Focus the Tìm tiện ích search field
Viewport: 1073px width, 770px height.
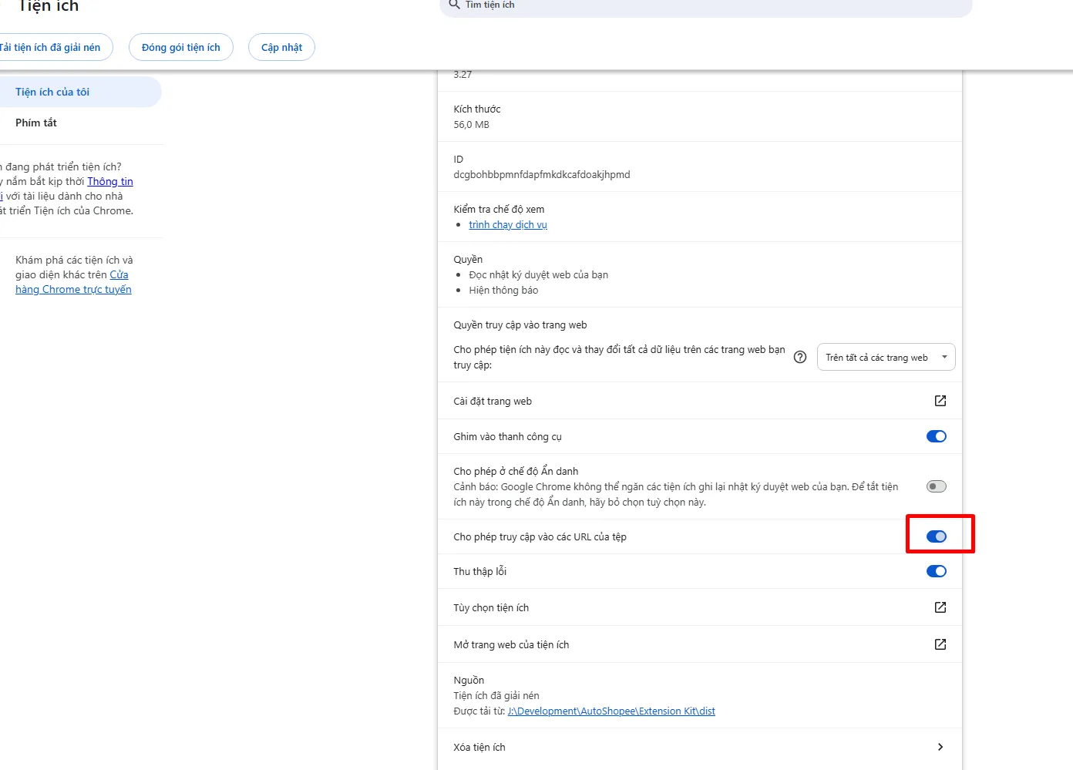tap(706, 5)
